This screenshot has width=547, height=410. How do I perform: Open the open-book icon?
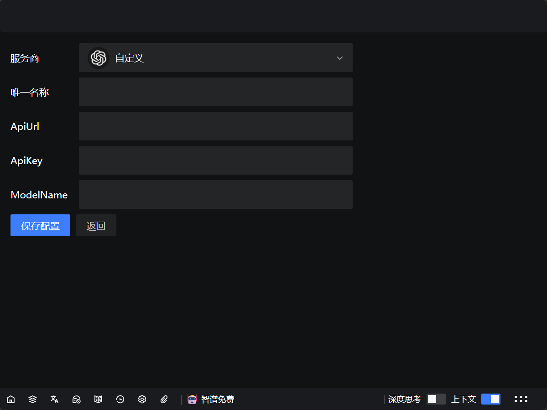[98, 400]
